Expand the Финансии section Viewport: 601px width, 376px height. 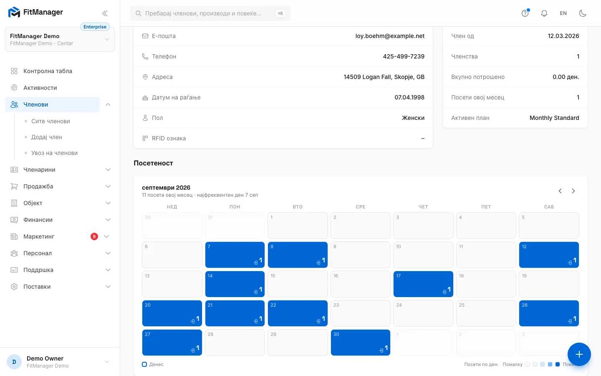tap(60, 220)
